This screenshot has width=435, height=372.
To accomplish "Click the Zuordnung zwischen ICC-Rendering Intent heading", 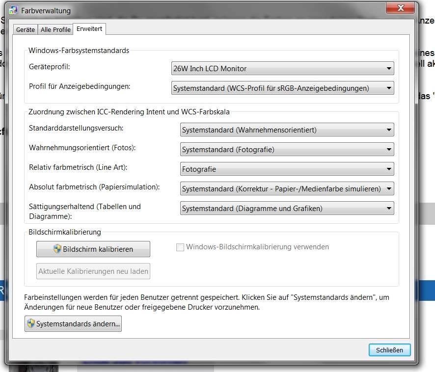I will 129,112.
